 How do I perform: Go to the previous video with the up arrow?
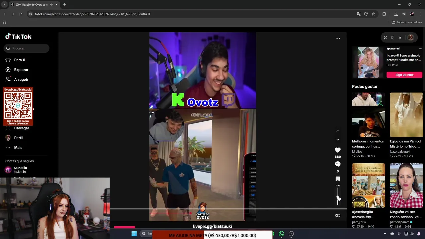pyautogui.click(x=338, y=131)
